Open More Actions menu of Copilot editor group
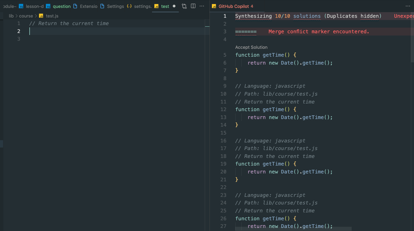 point(408,6)
